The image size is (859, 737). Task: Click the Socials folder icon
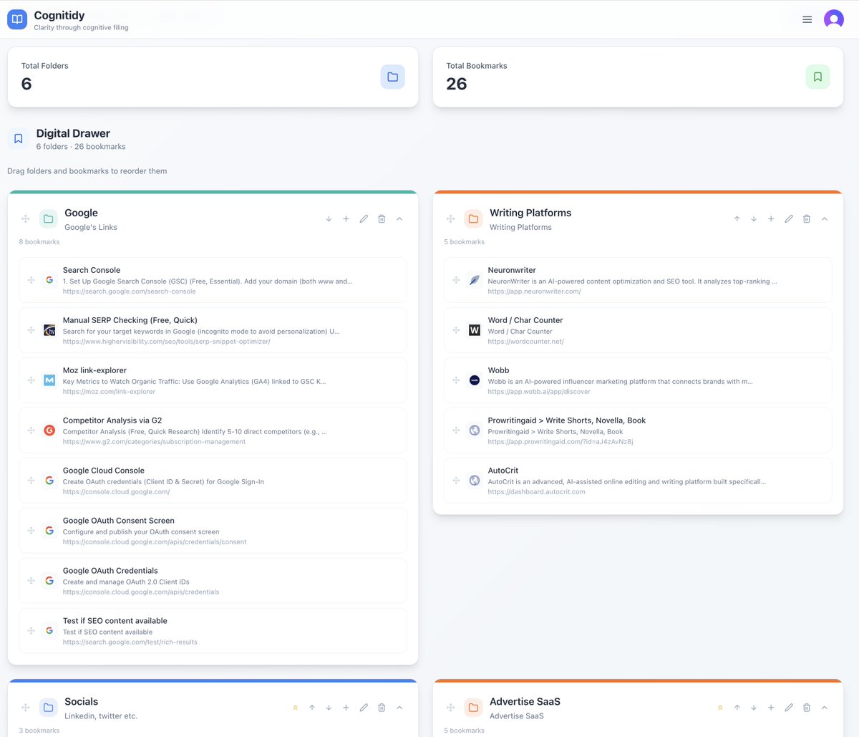48,708
